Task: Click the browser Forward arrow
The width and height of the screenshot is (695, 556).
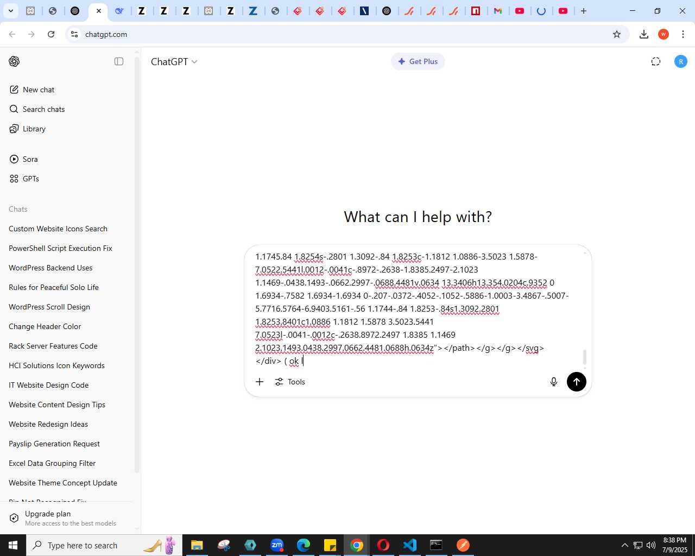Action: (31, 34)
